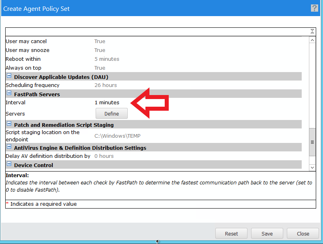Viewport: 323px width, 244px height.
Task: Edit the Interval value of 1 minutes
Action: click(107, 103)
